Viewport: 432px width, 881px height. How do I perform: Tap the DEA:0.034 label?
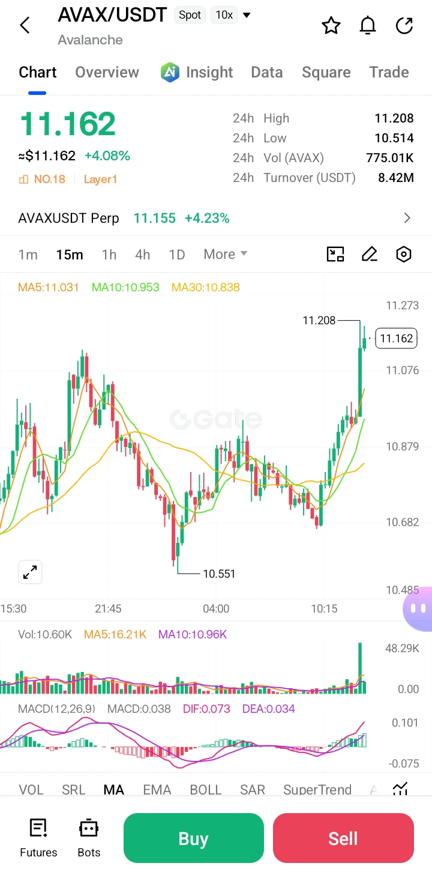[x=269, y=709]
